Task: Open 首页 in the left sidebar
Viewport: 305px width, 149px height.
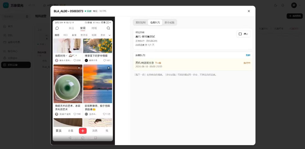Action: click(x=16, y=26)
